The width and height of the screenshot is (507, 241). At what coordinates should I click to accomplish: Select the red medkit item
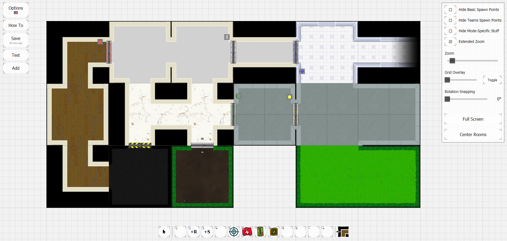[x=247, y=232]
